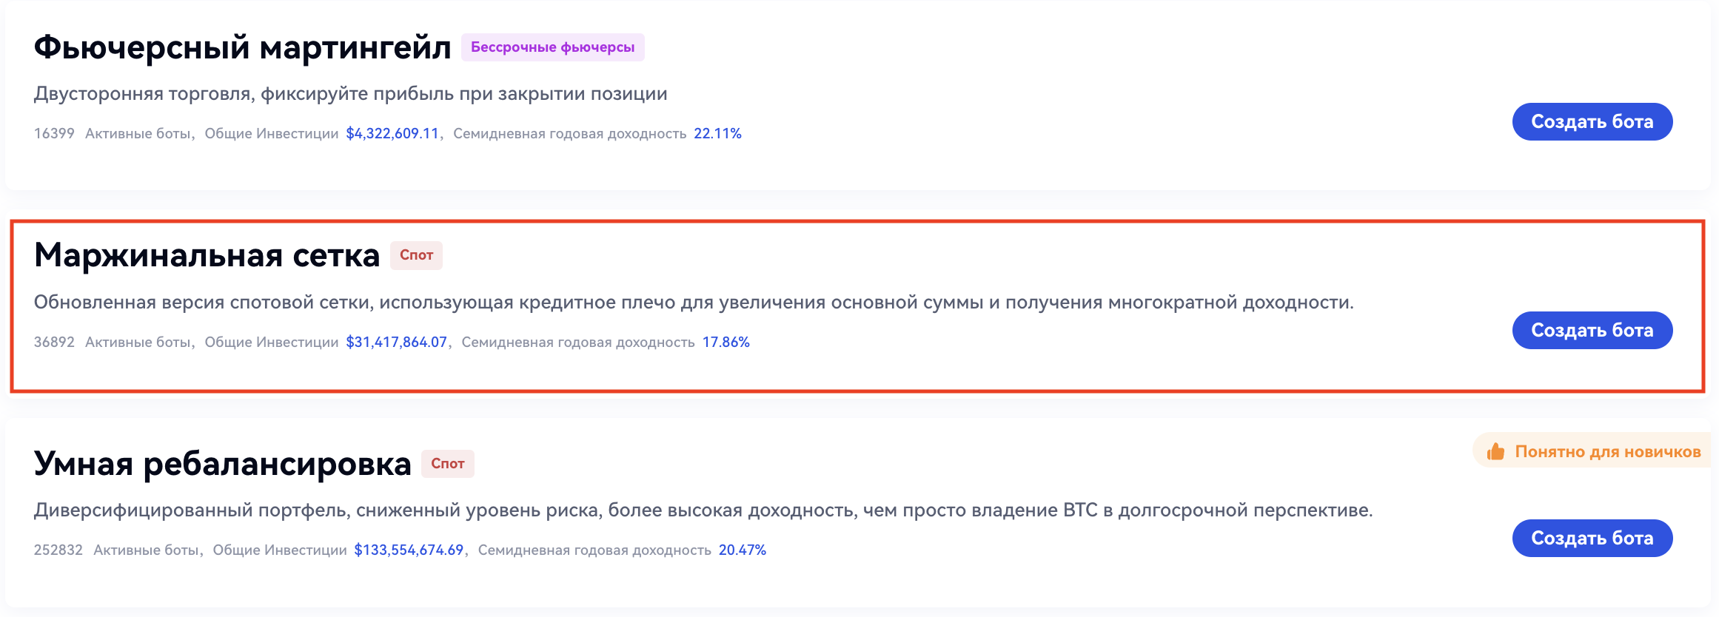Open the "Маржинальная сетка" title
This screenshot has width=1719, height=617.
(207, 255)
